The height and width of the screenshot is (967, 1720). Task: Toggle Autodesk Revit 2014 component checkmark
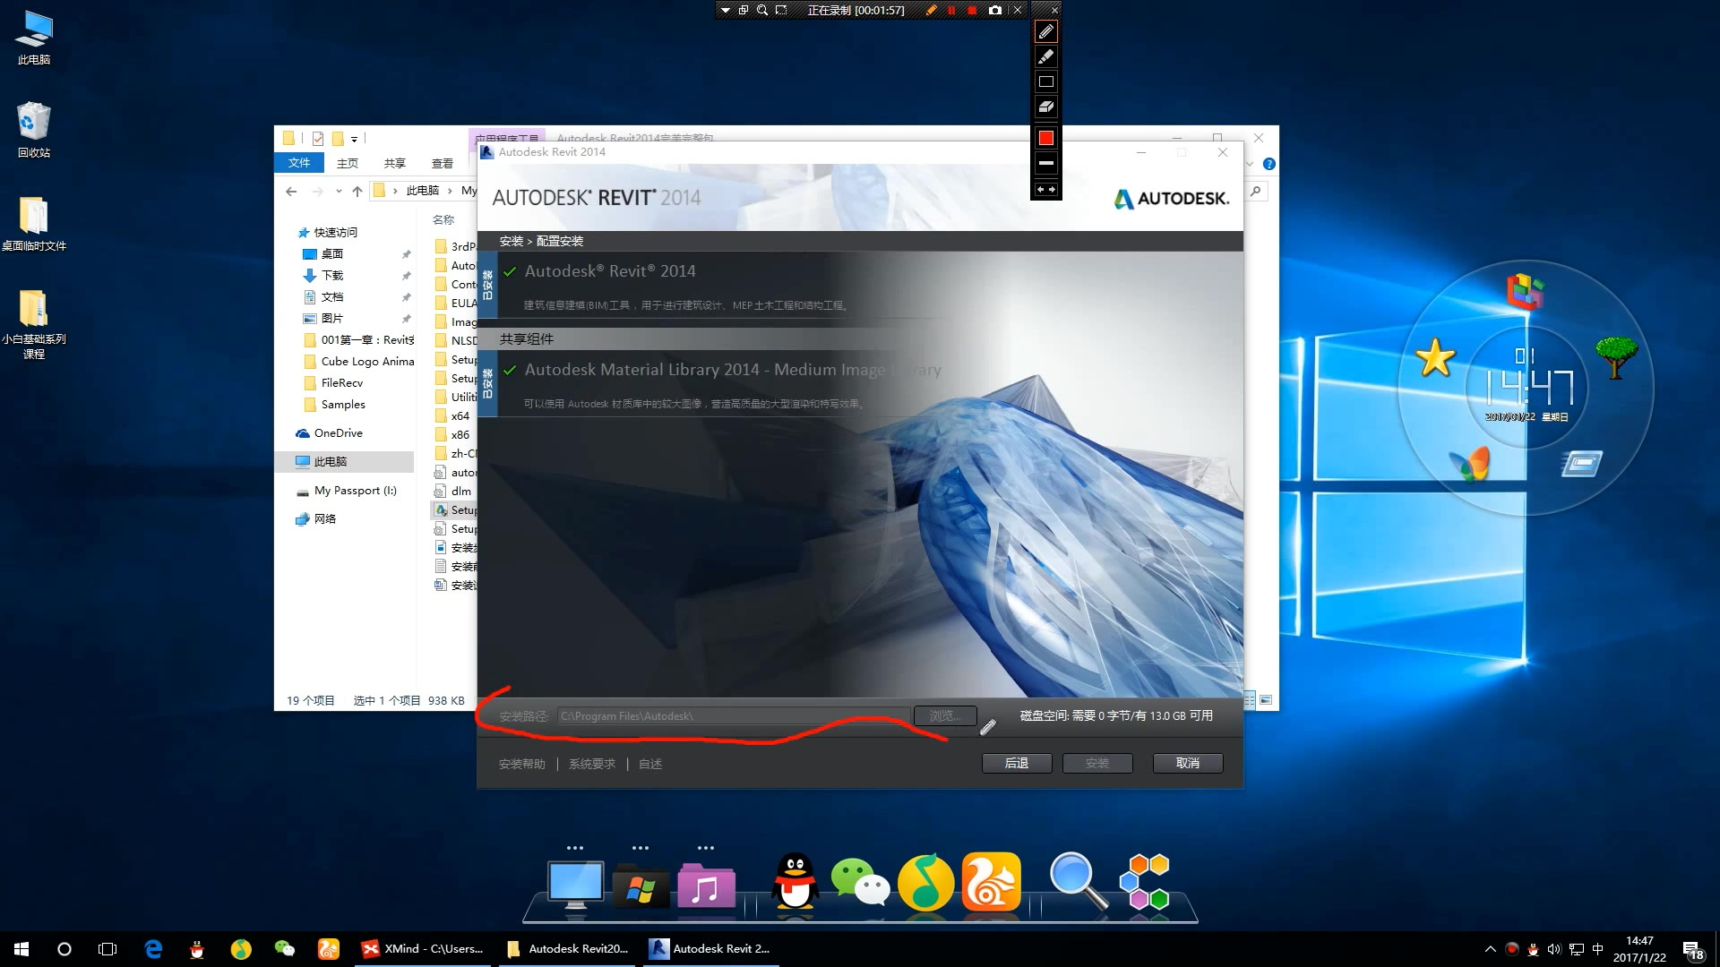[510, 271]
